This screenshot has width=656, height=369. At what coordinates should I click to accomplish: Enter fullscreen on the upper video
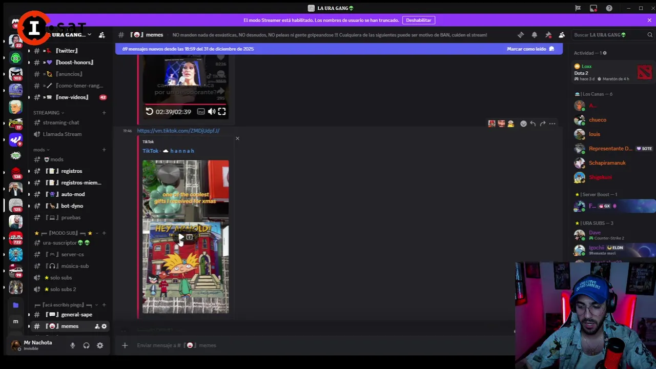click(222, 111)
